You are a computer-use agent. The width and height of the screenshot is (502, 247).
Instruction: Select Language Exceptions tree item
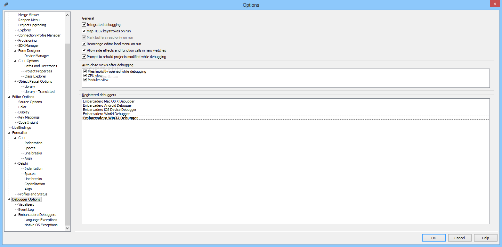tap(41, 220)
